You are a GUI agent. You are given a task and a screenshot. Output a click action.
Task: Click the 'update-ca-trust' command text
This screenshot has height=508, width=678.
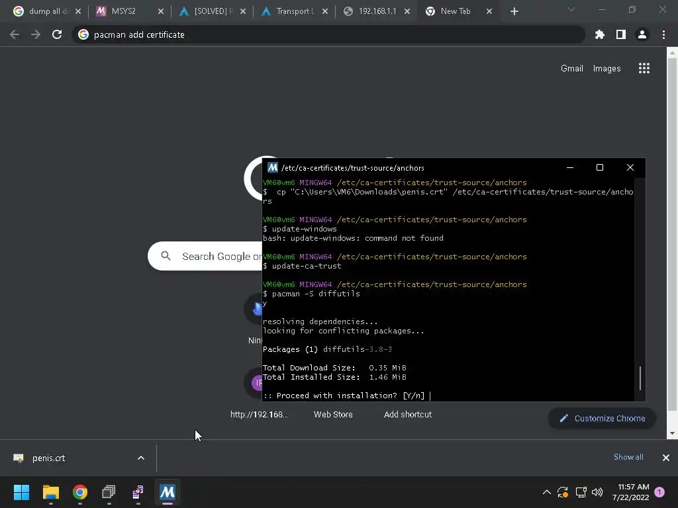307,266
